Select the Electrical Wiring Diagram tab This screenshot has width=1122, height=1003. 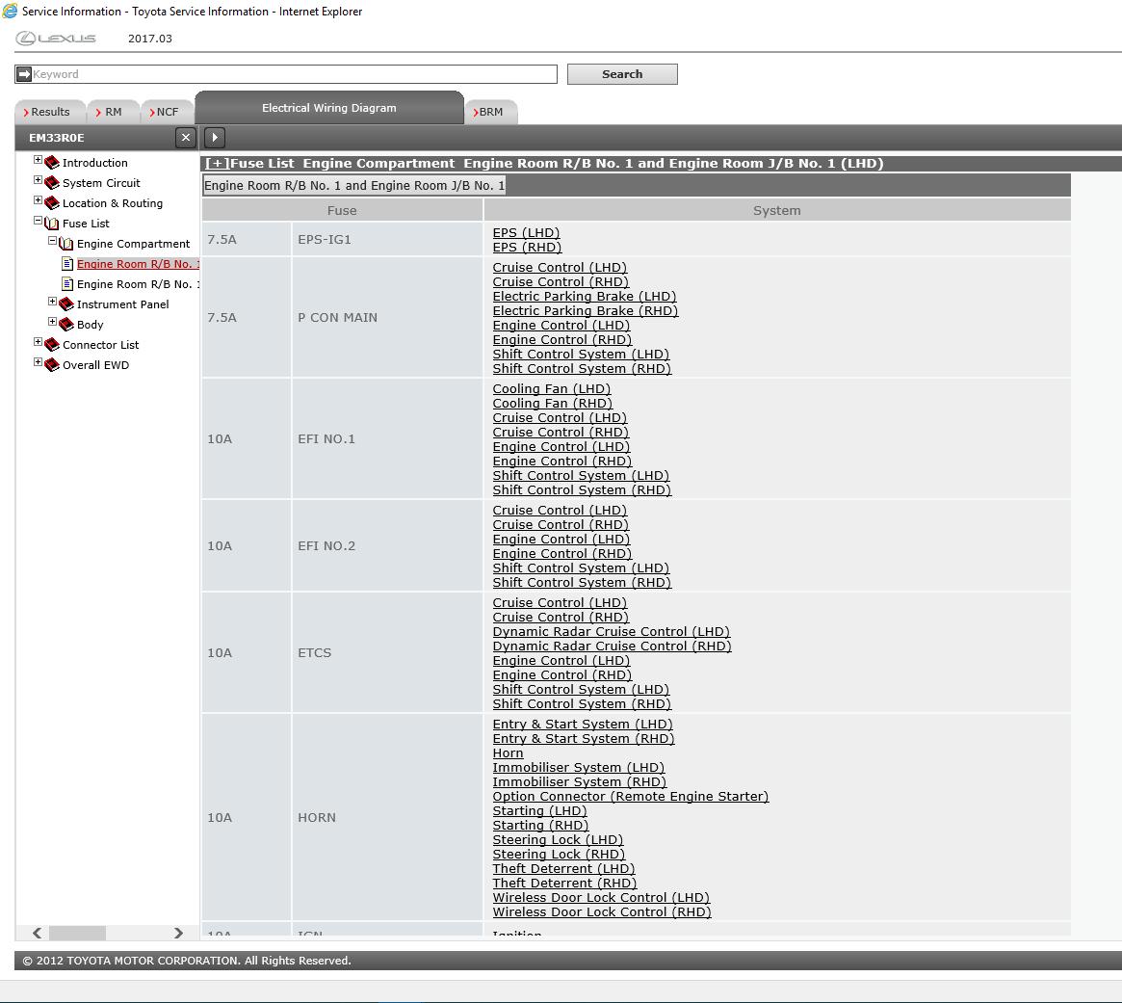[329, 107]
